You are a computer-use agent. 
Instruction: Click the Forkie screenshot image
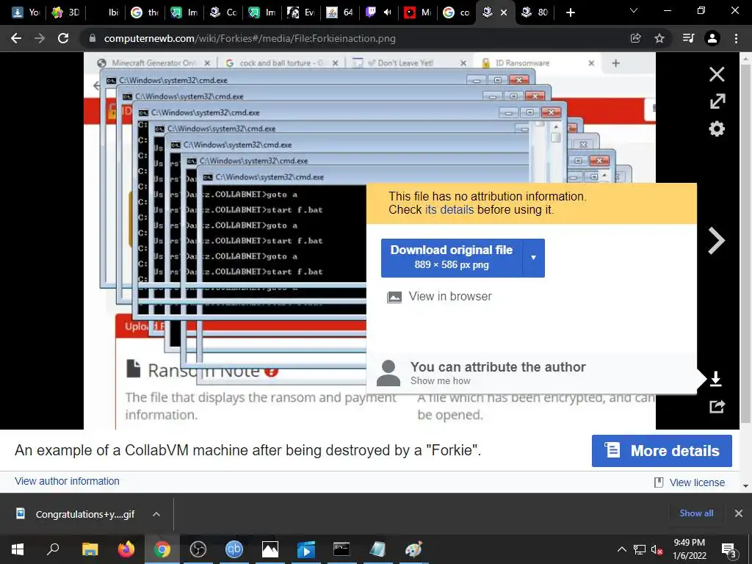pos(369,241)
